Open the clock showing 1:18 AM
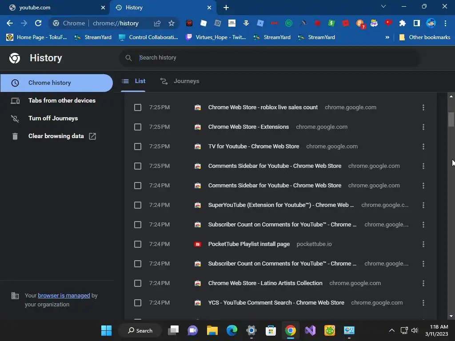Screen dimensions: 455x341 (x=437, y=330)
